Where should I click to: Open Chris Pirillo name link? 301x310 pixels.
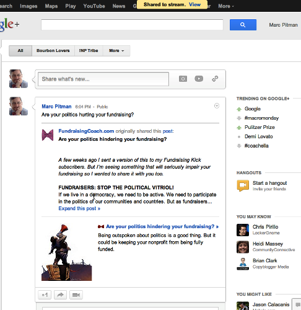265,227
